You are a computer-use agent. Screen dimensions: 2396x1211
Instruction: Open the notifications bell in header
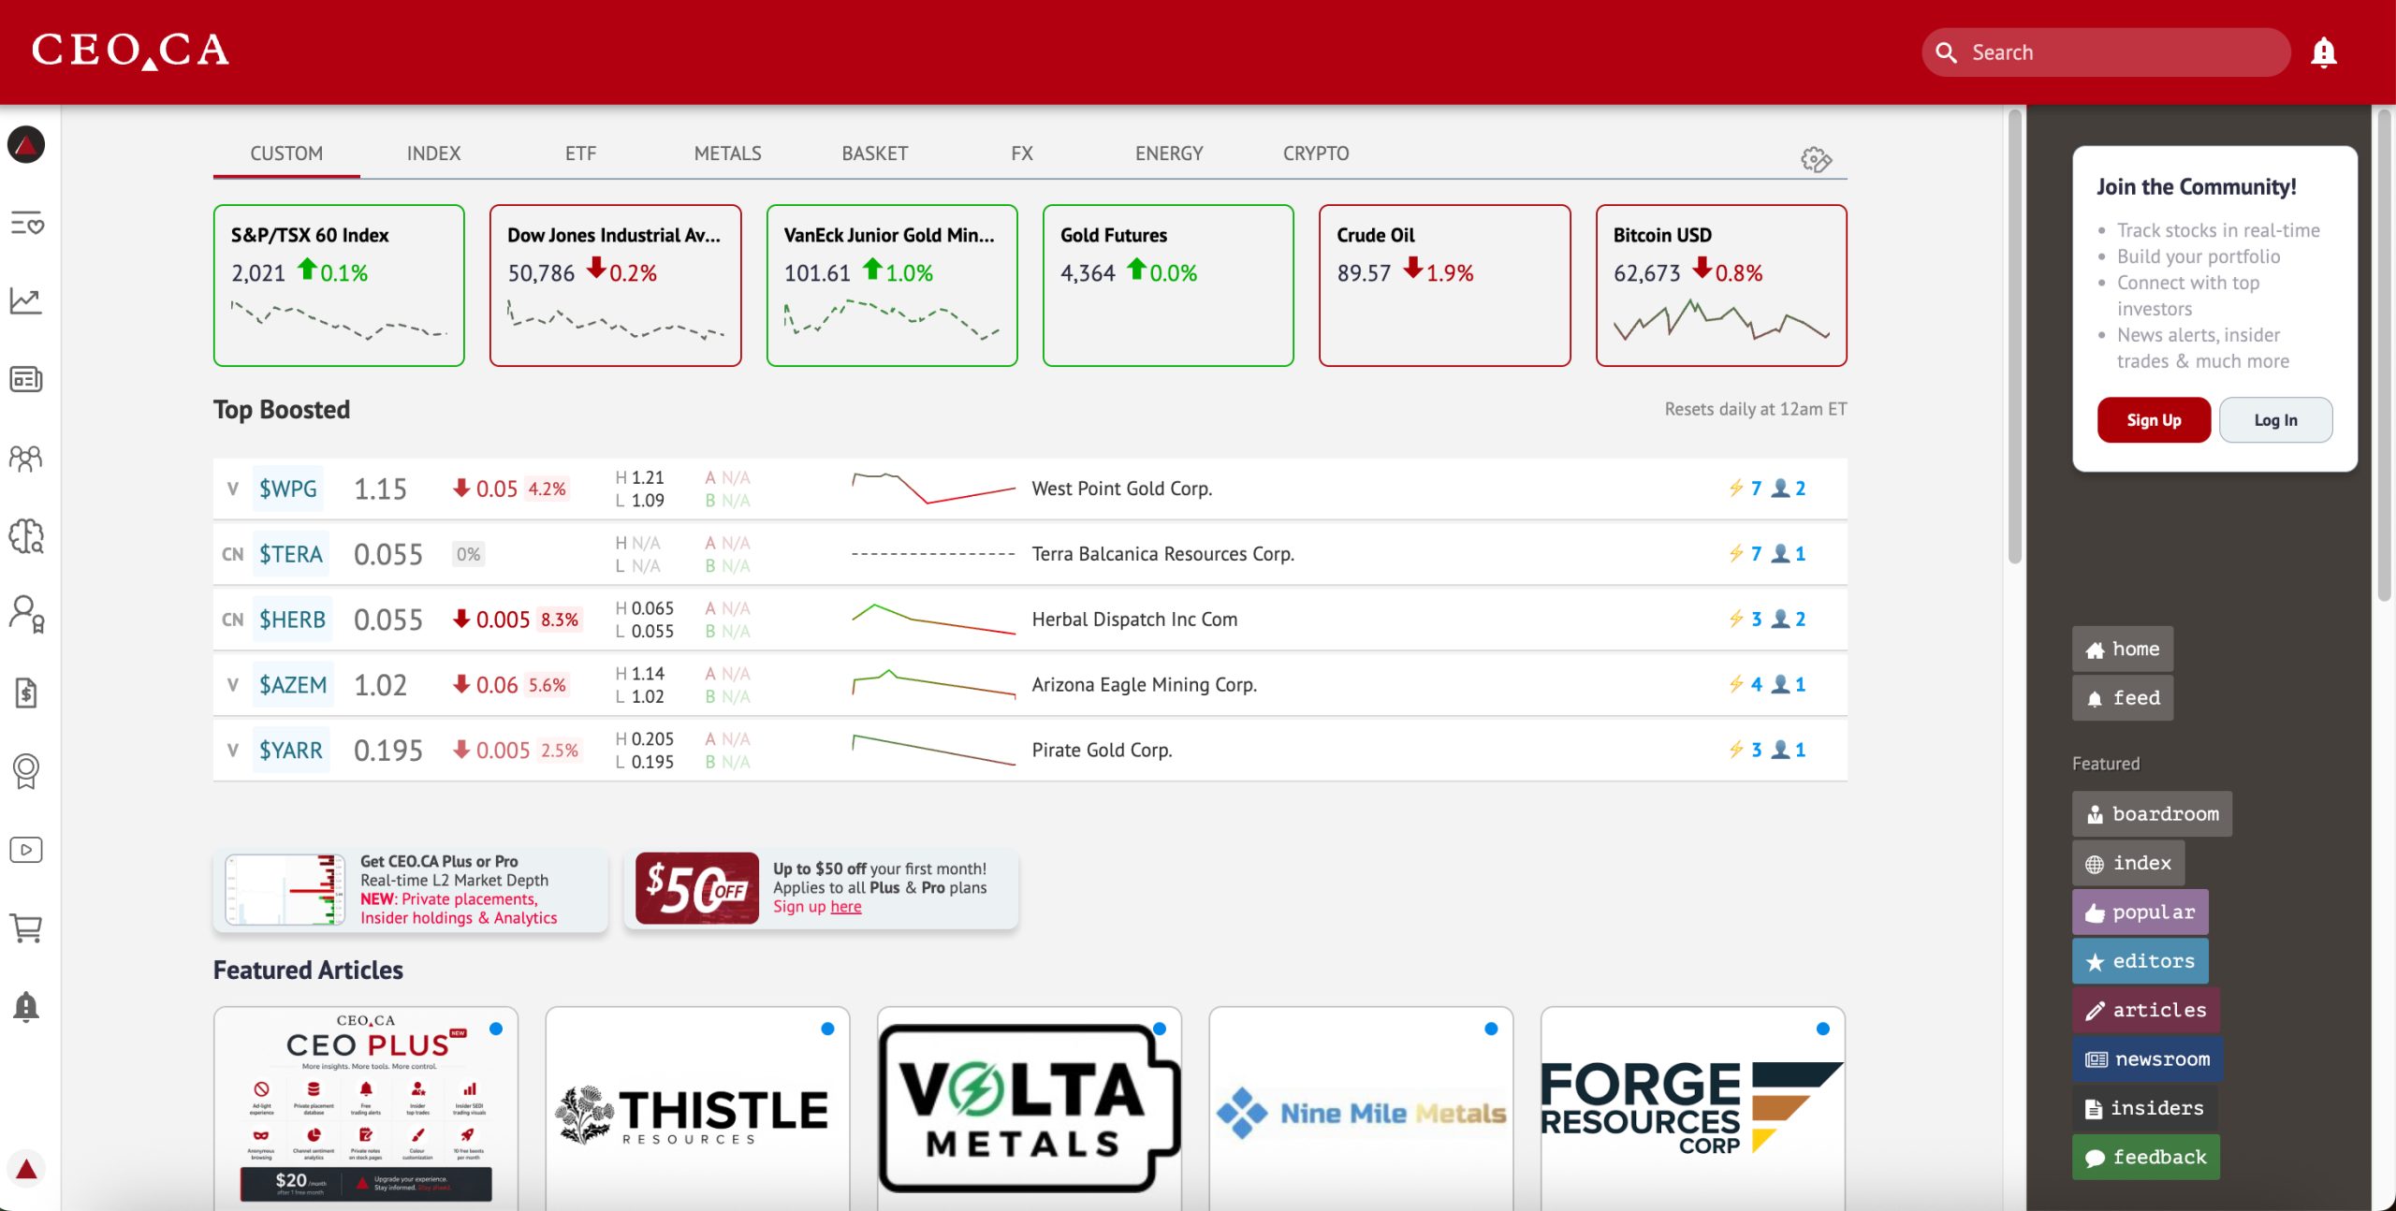tap(2323, 52)
